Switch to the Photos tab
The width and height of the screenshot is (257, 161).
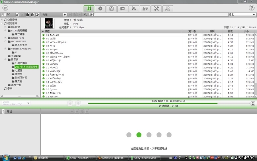[112, 8]
